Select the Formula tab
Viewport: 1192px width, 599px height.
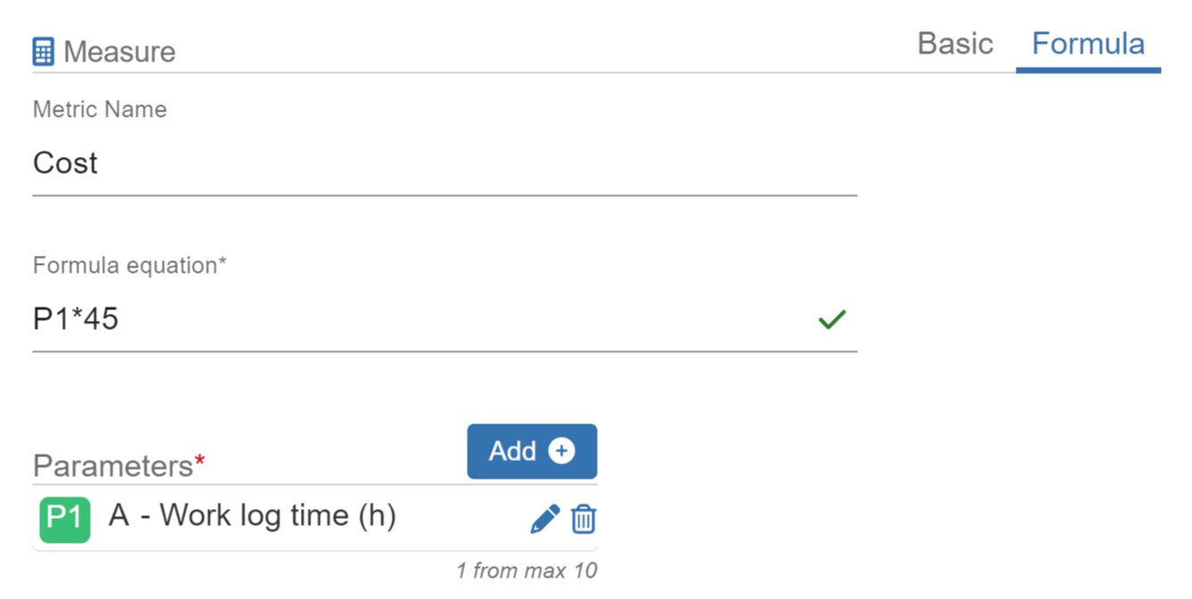(x=1088, y=44)
